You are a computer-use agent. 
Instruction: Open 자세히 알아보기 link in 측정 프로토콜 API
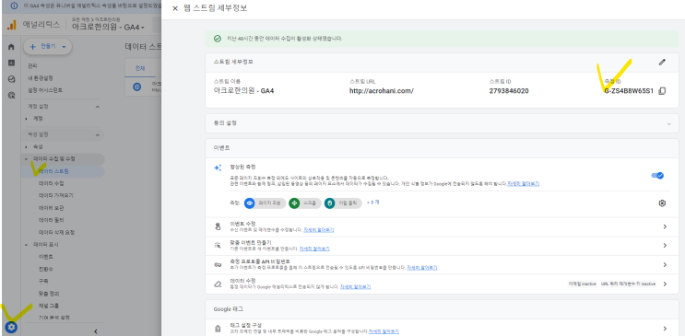422,268
